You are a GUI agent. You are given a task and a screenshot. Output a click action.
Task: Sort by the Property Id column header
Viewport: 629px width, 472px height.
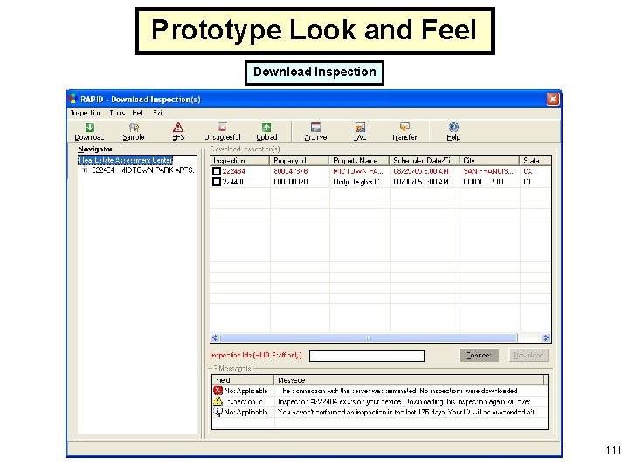click(x=299, y=161)
